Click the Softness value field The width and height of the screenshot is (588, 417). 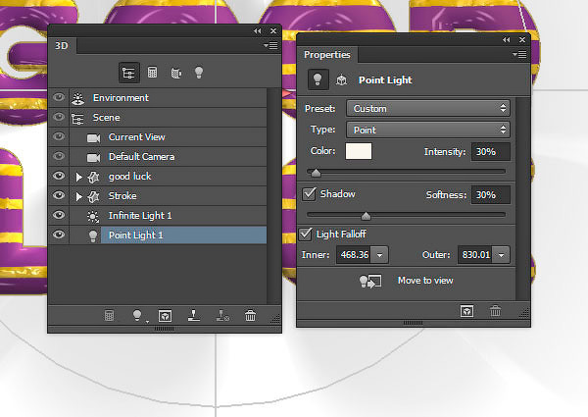491,195
